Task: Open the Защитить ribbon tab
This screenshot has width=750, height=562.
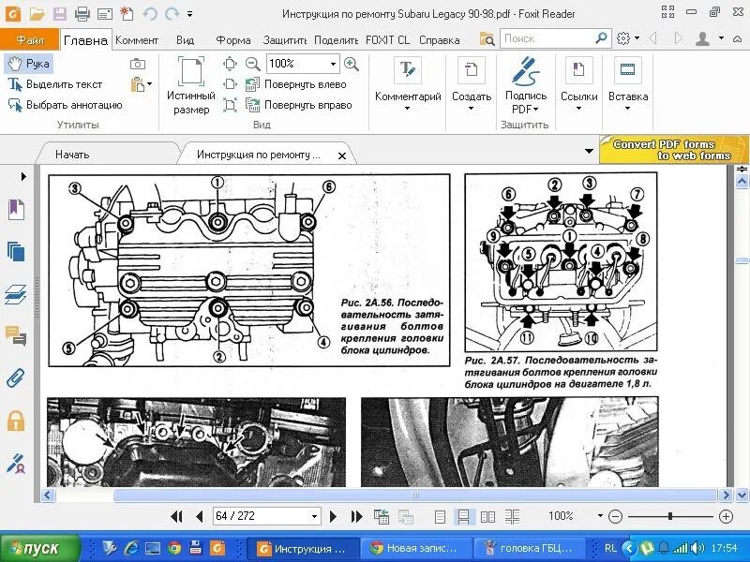Action: tap(285, 40)
